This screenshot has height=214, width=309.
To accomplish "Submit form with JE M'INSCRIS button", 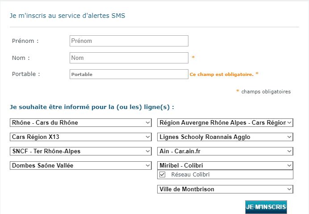I will tap(266, 207).
